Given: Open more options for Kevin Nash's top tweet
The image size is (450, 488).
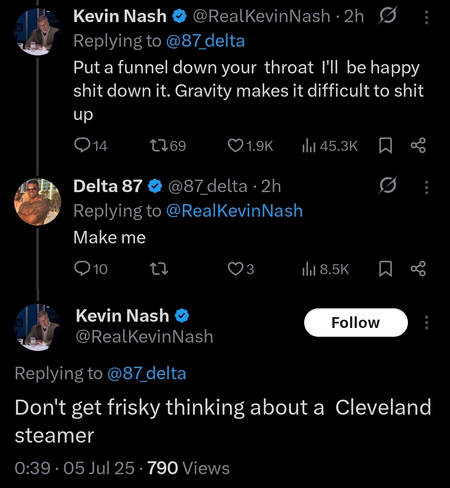Looking at the screenshot, I should [x=426, y=17].
